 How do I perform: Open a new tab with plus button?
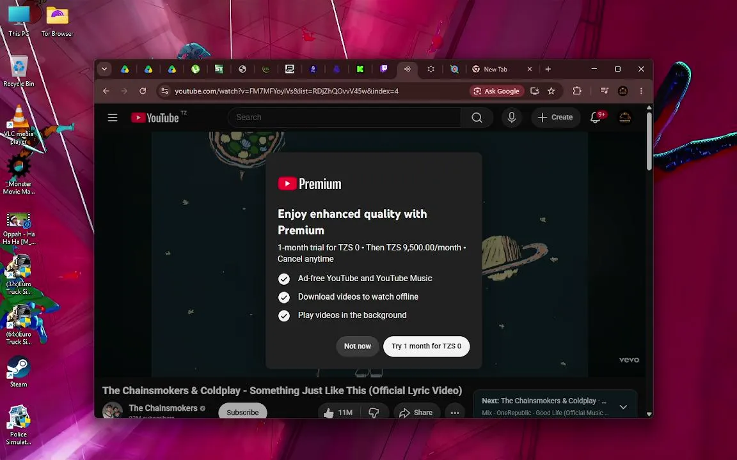[x=548, y=69]
